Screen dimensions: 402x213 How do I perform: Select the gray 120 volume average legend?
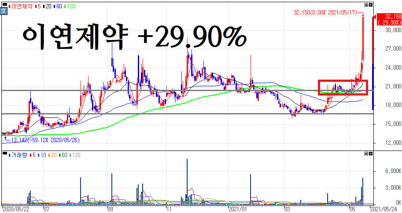75,155
